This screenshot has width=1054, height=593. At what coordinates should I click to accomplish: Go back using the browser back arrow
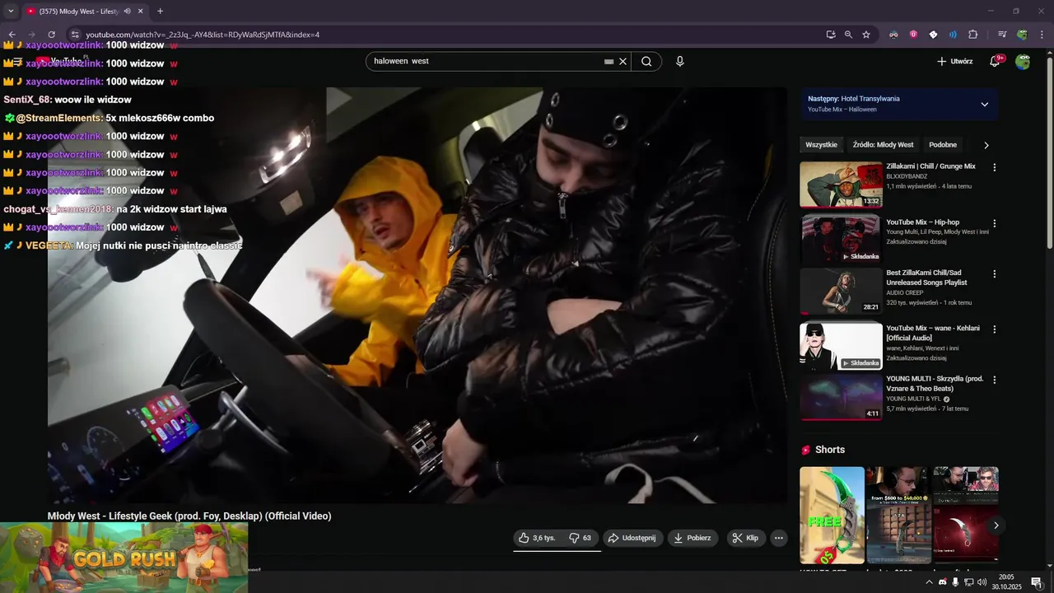12,35
